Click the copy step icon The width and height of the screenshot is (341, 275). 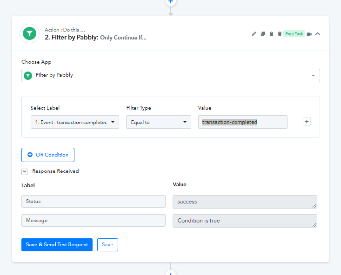pyautogui.click(x=263, y=34)
